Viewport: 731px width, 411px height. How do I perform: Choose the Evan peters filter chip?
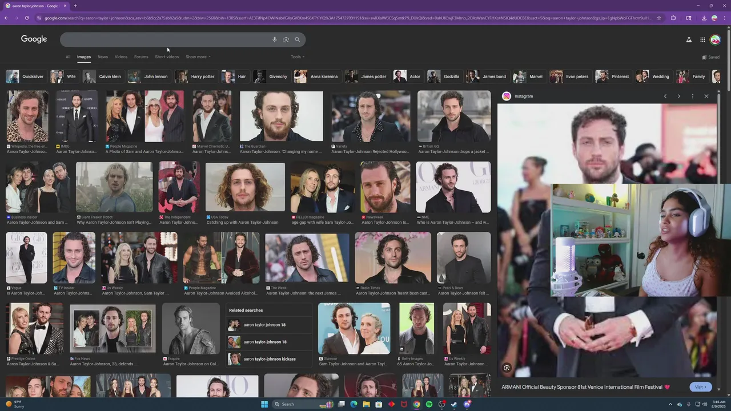[570, 76]
